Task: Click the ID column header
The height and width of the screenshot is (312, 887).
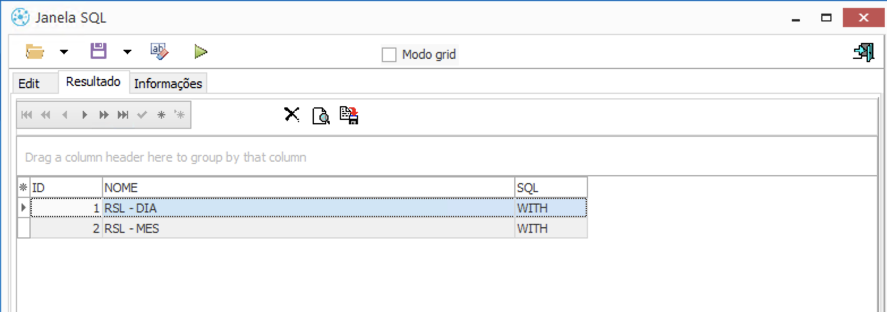Action: (x=66, y=188)
